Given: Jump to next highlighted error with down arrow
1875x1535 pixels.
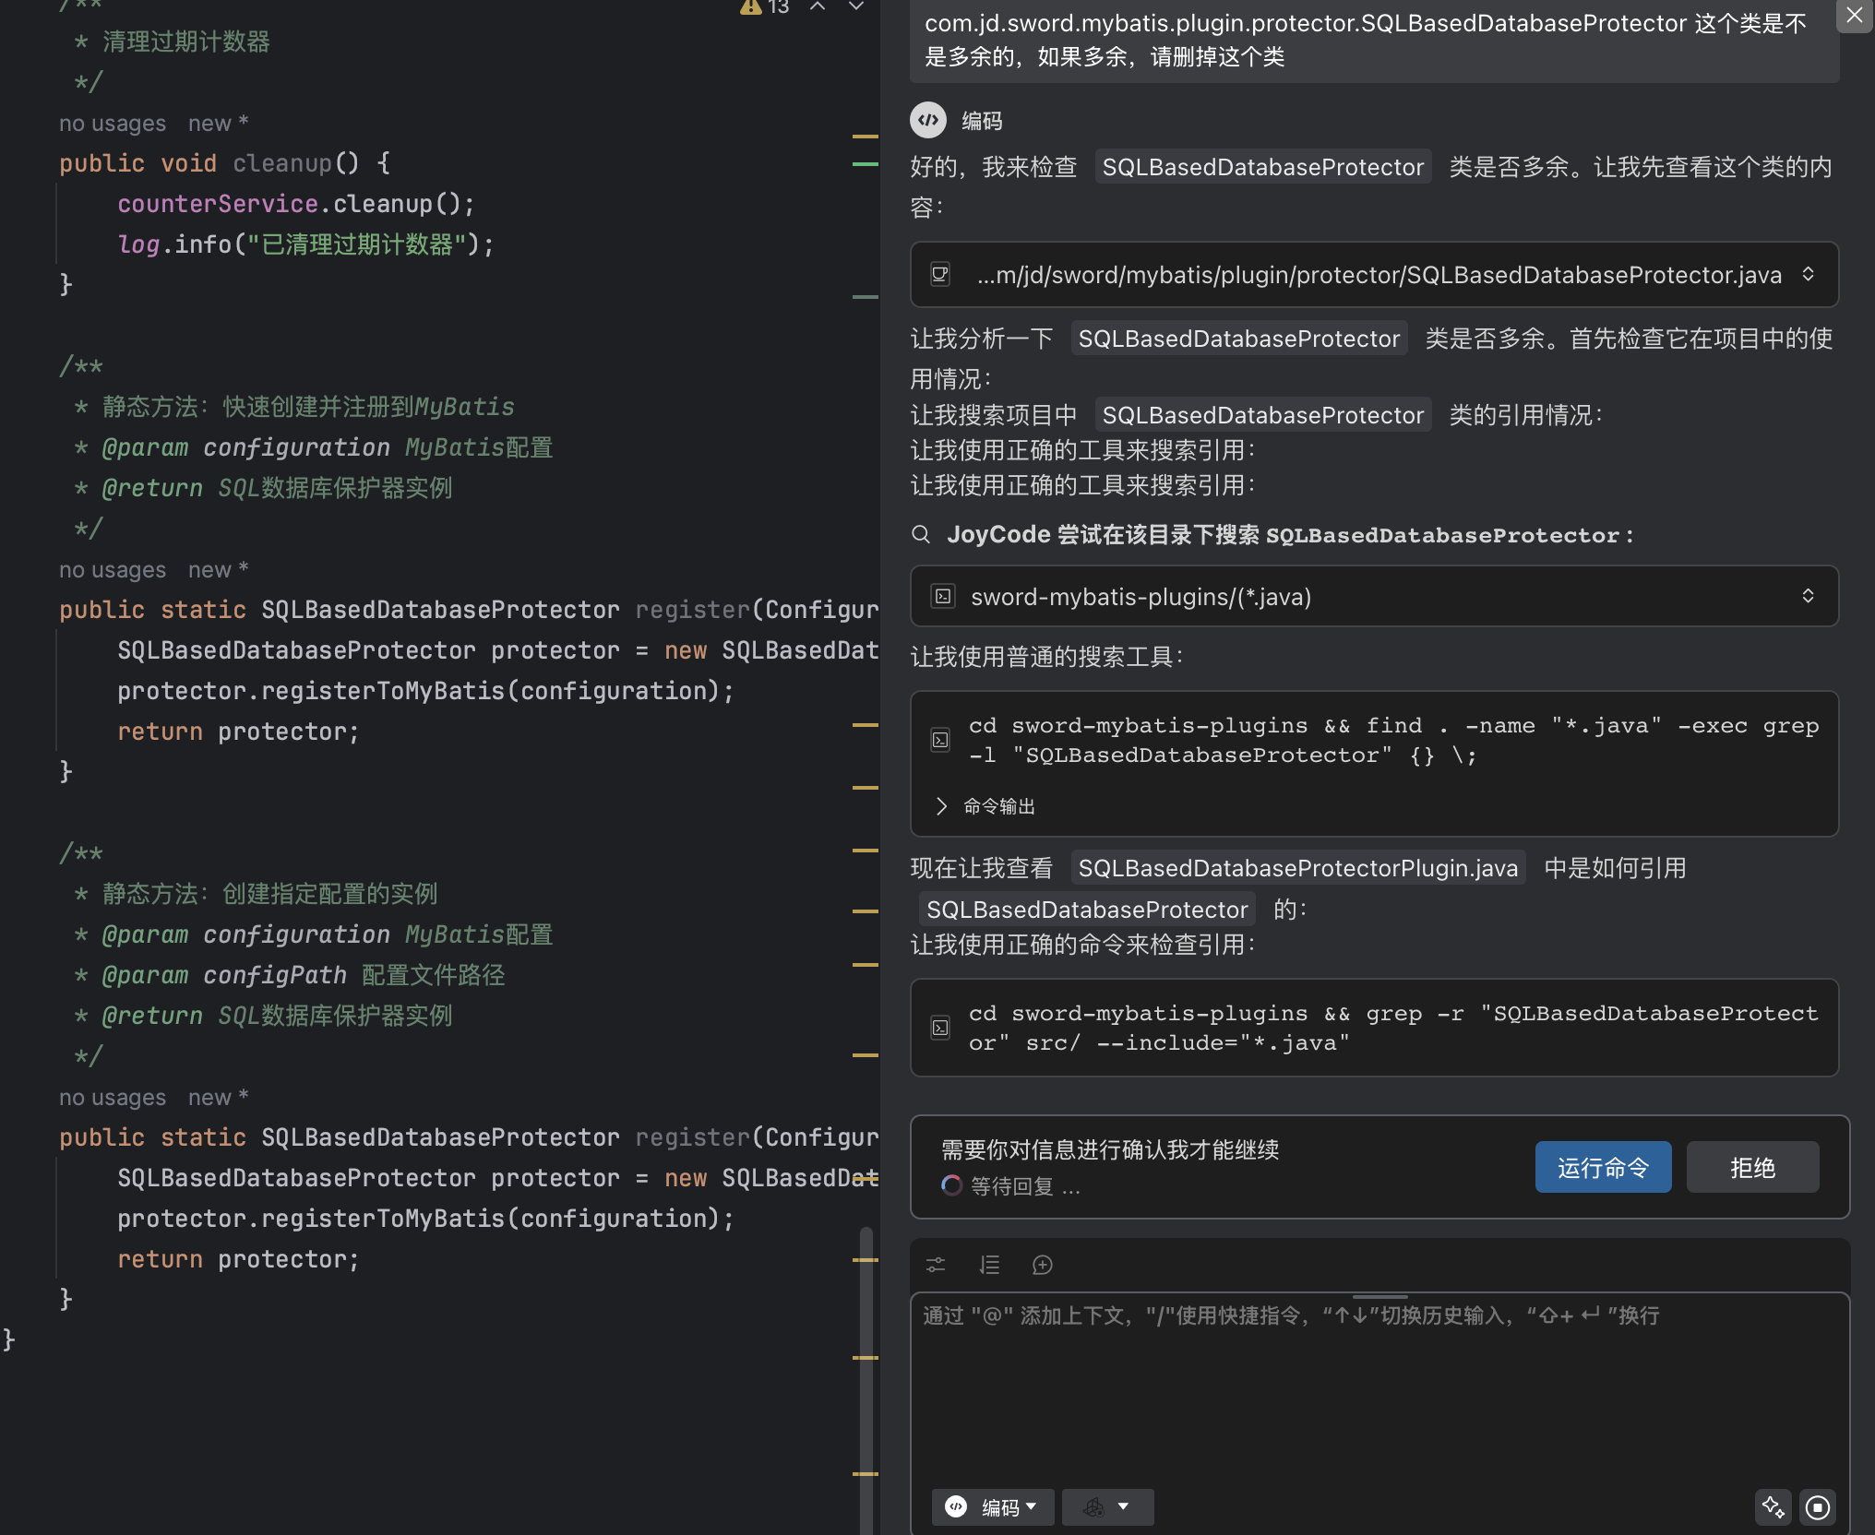Looking at the screenshot, I should (x=856, y=7).
